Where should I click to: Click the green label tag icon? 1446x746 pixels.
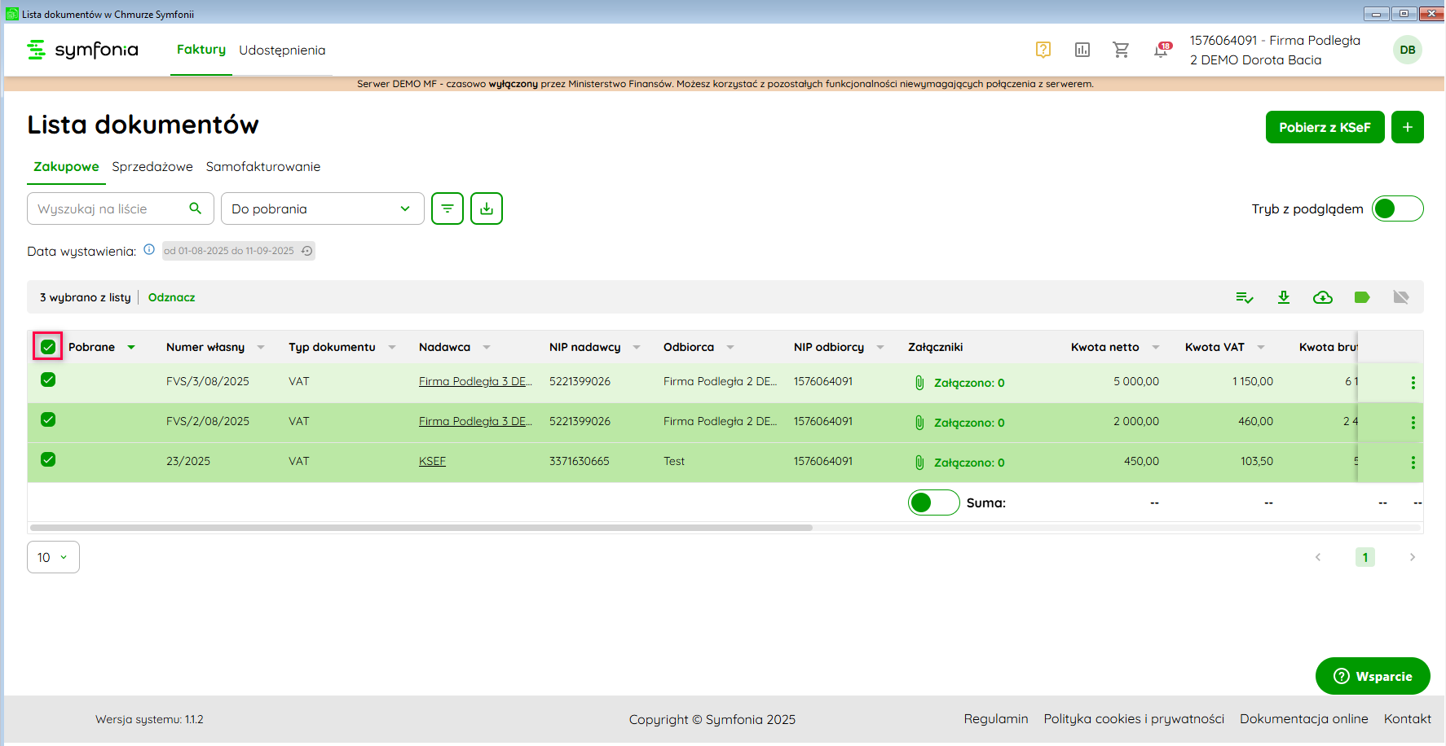[1361, 297]
